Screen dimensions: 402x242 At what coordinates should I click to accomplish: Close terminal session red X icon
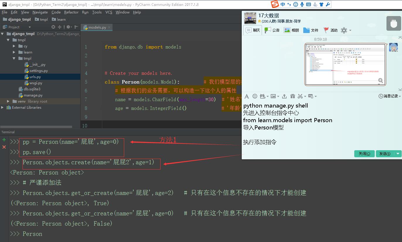point(4,147)
